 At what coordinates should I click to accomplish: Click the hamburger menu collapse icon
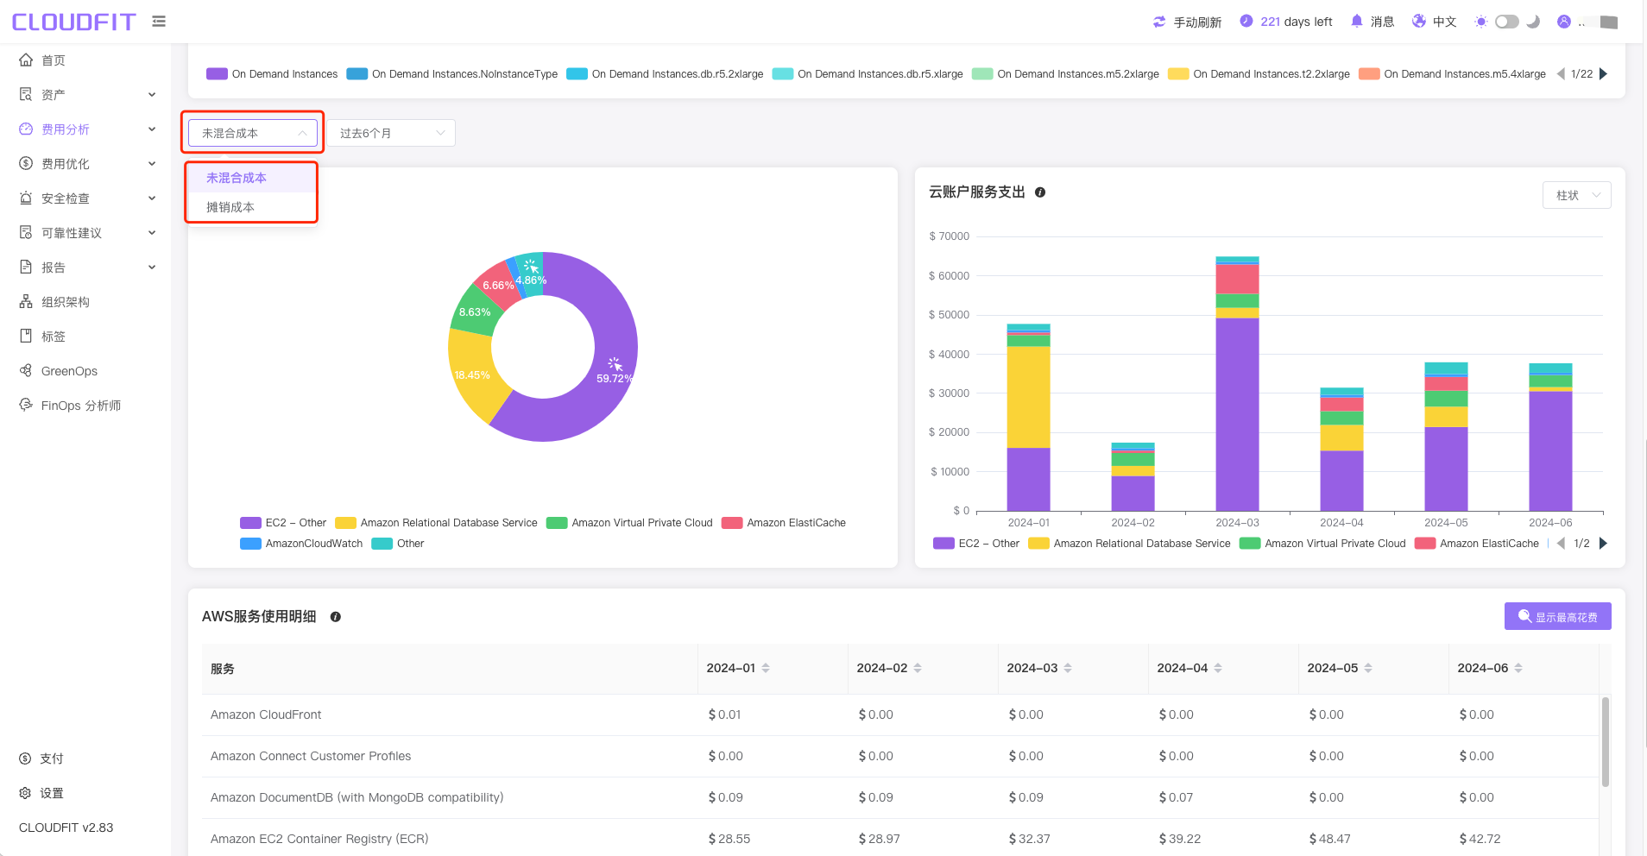point(159,22)
